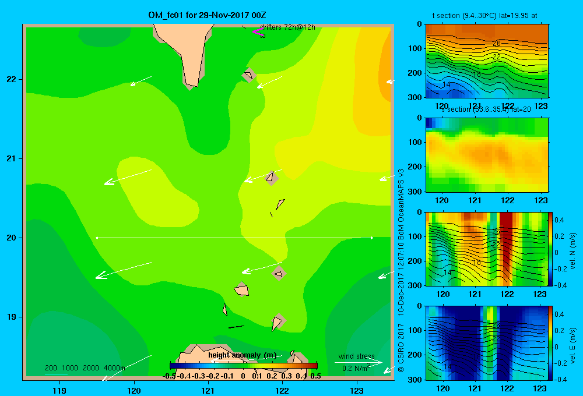The height and width of the screenshot is (396, 583).
Task: Click the 'drifters 72h@12h' label
Action: click(x=287, y=27)
